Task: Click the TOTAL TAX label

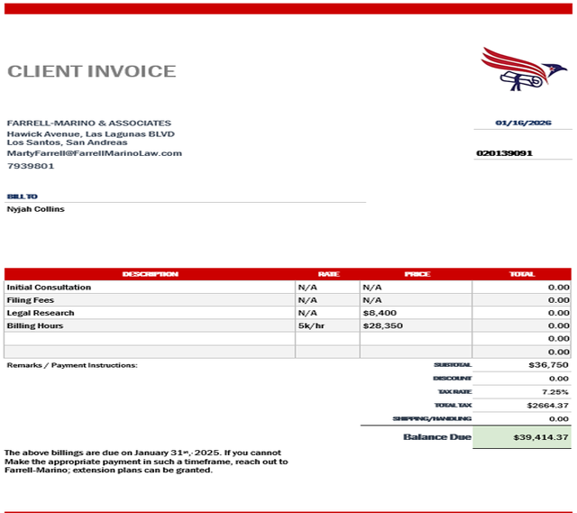Action: click(453, 405)
